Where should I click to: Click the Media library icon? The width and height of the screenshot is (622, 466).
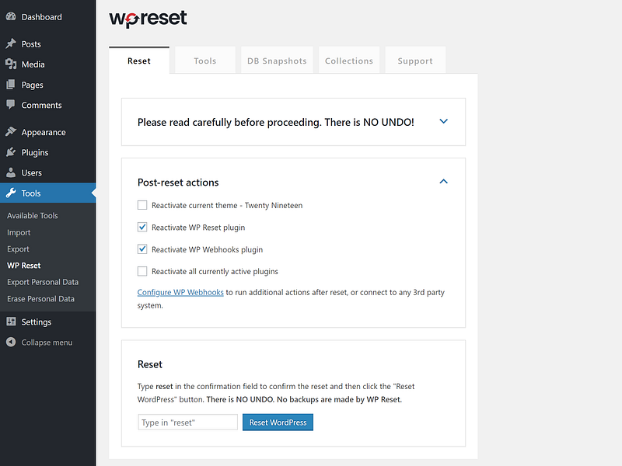pyautogui.click(x=11, y=64)
